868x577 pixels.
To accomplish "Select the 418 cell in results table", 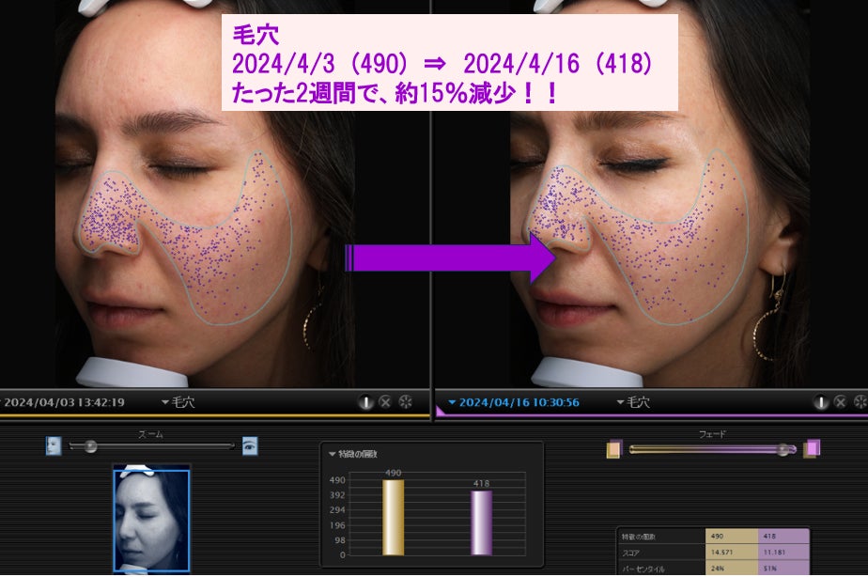I will (x=783, y=537).
